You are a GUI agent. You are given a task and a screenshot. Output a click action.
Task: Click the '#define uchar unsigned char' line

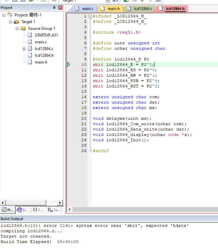(x=129, y=48)
